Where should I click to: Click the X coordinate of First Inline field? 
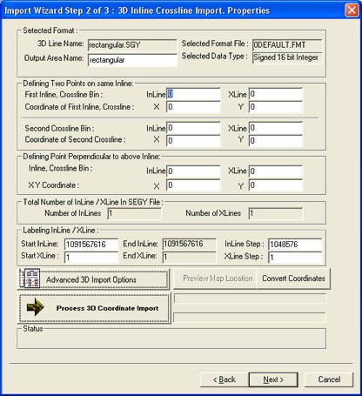(193, 107)
